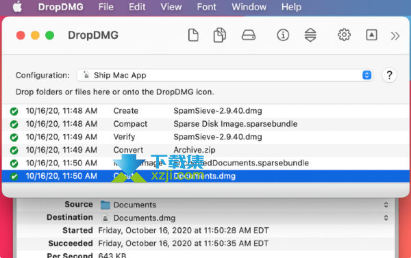Click the Documents folder icon in Source row
This screenshot has width=411, height=258.
(105, 205)
